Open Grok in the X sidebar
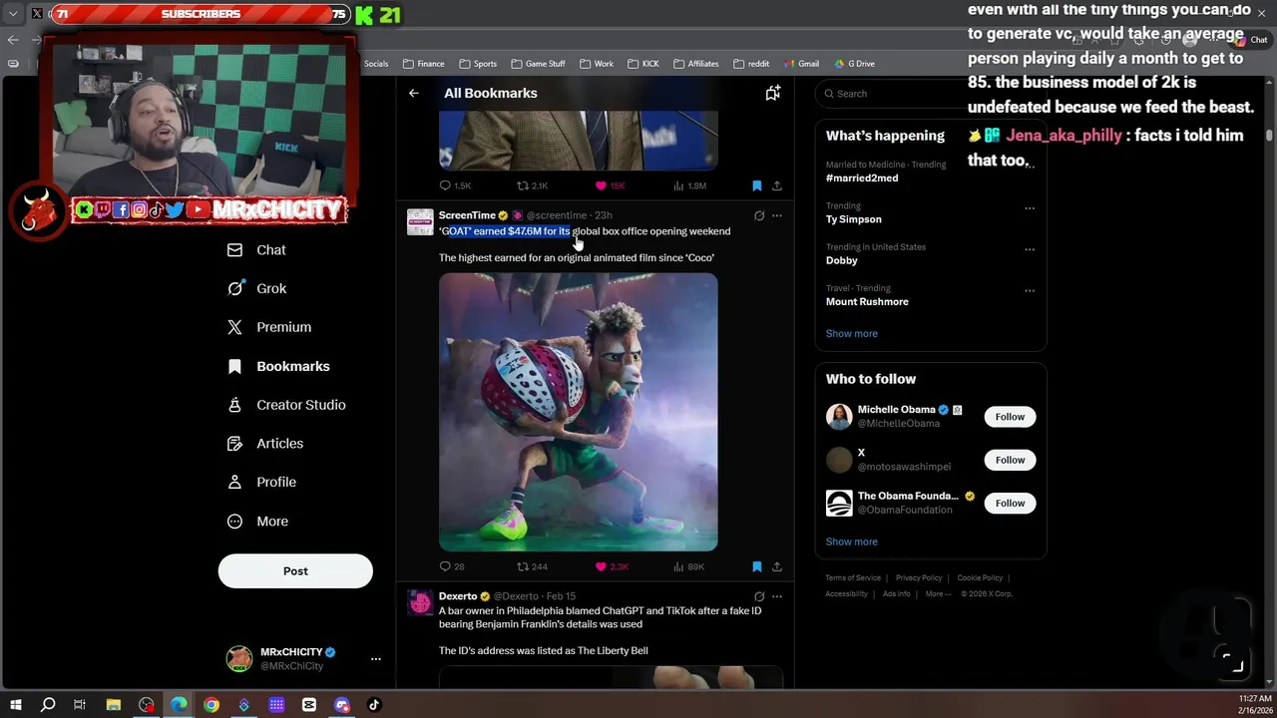1277x718 pixels. point(257,288)
